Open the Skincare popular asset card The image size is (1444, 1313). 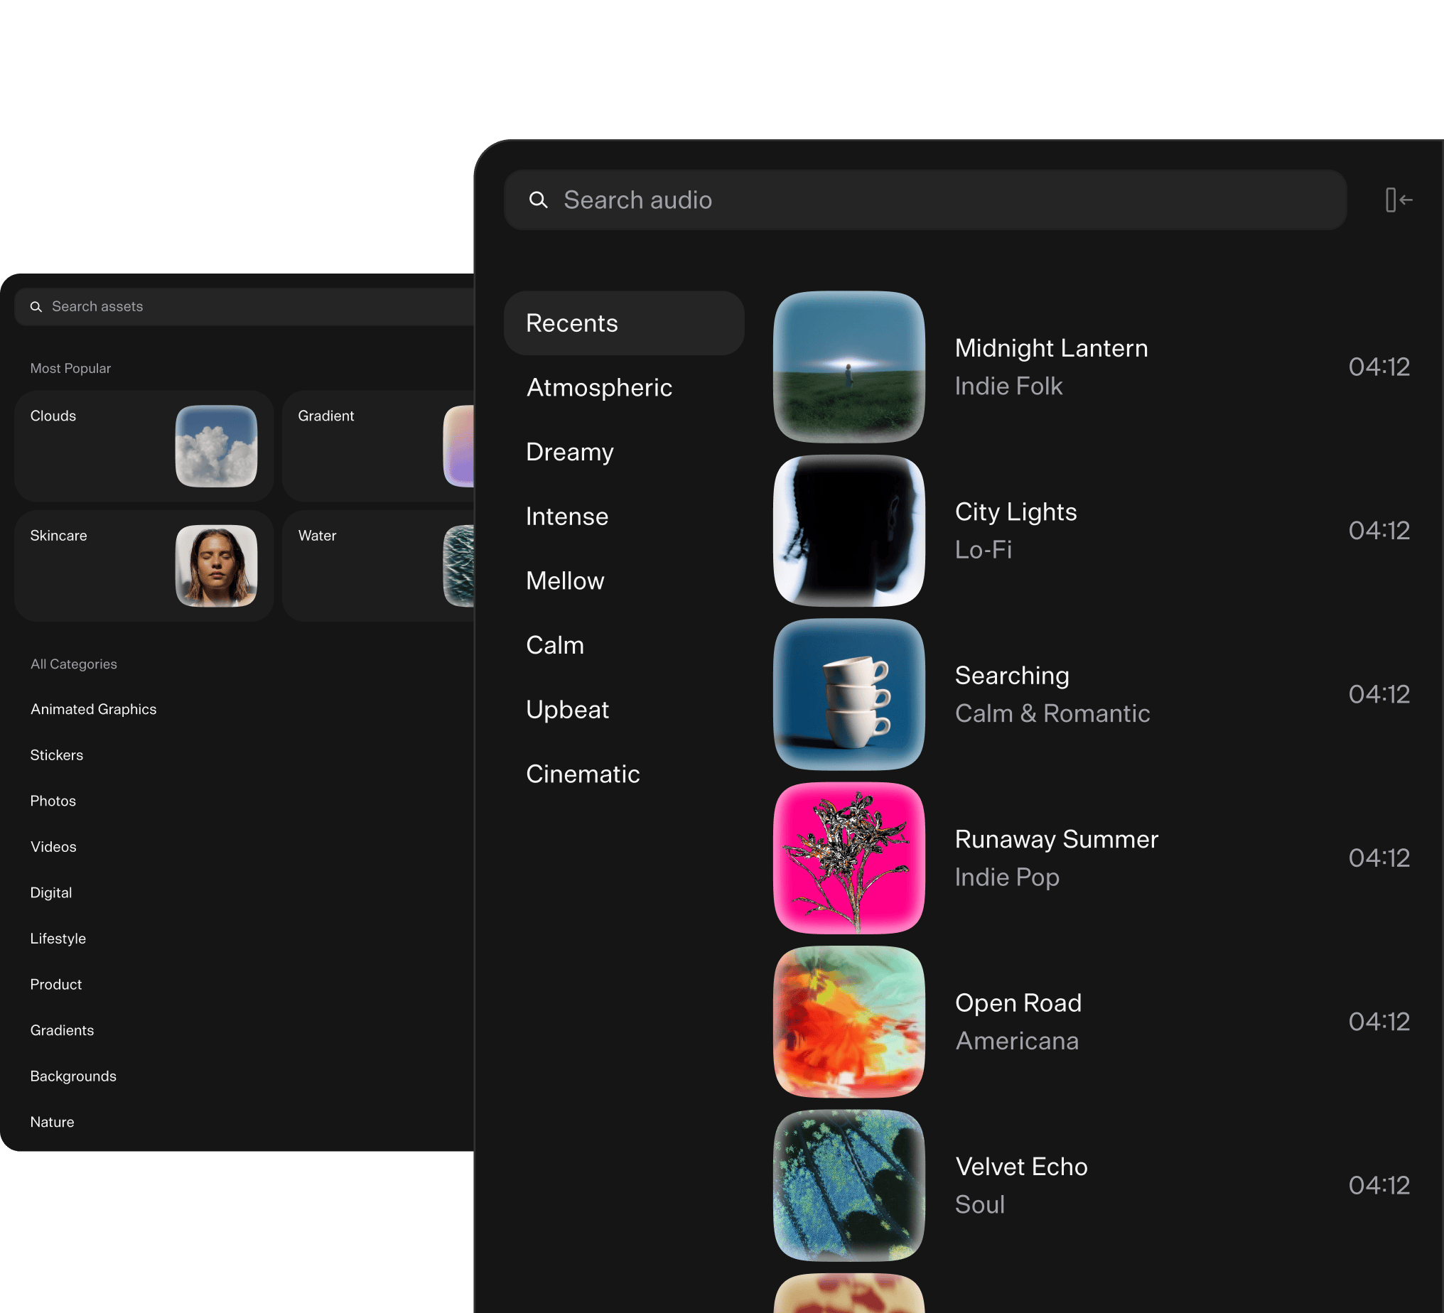point(144,566)
